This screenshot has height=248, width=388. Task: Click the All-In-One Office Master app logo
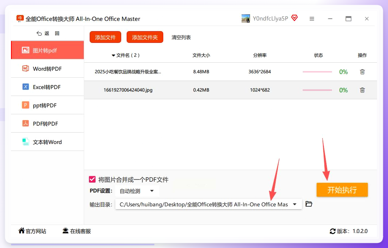coord(20,18)
